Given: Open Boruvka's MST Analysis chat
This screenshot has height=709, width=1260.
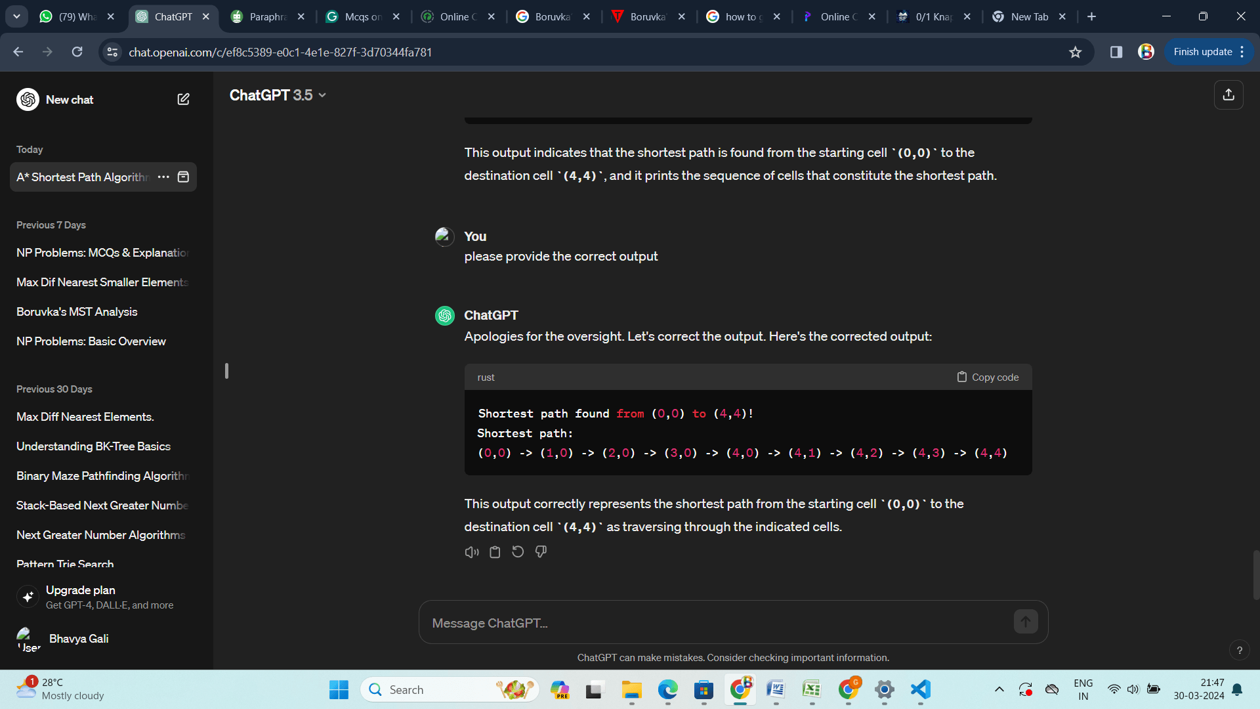Looking at the screenshot, I should pyautogui.click(x=103, y=312).
